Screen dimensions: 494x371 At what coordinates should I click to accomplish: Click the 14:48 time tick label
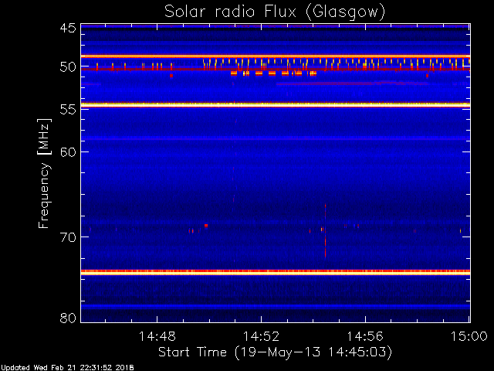pyautogui.click(x=157, y=336)
